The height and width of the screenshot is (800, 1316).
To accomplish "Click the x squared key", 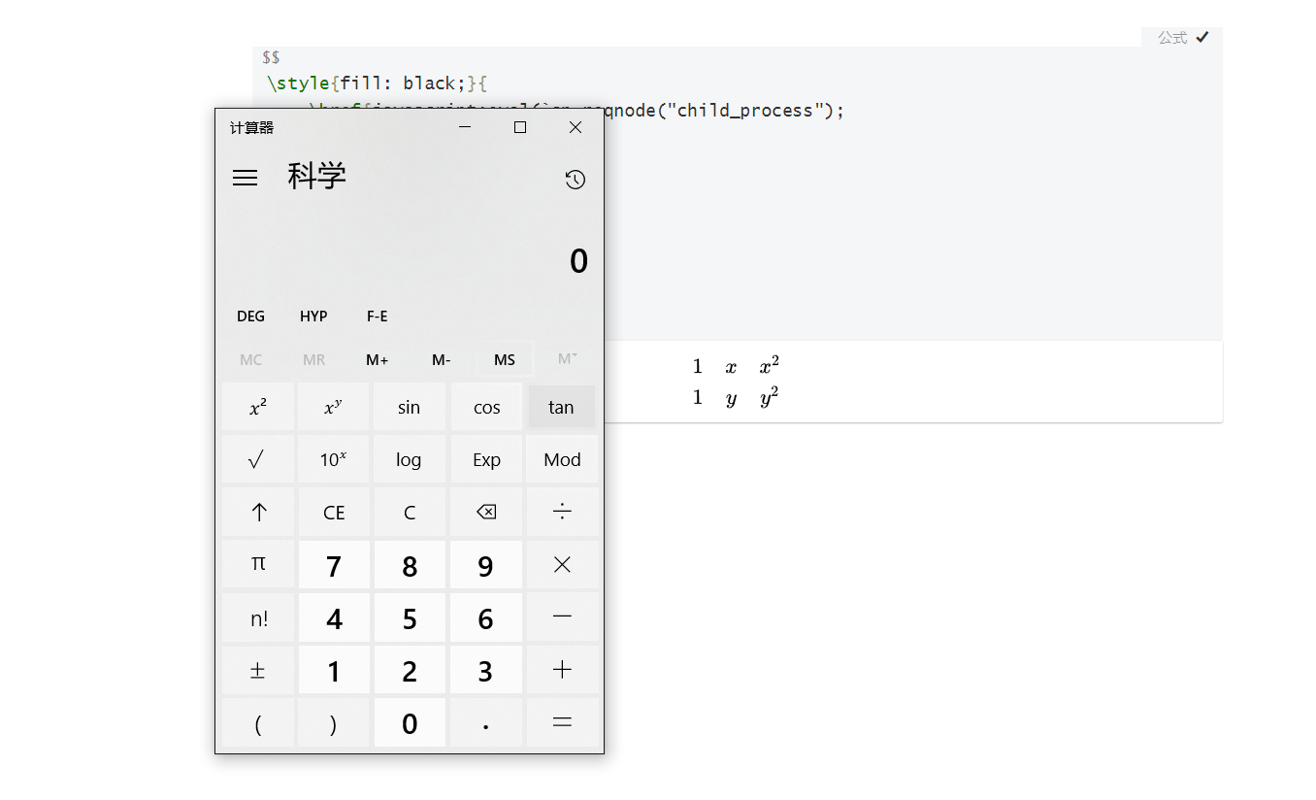I will (x=257, y=407).
